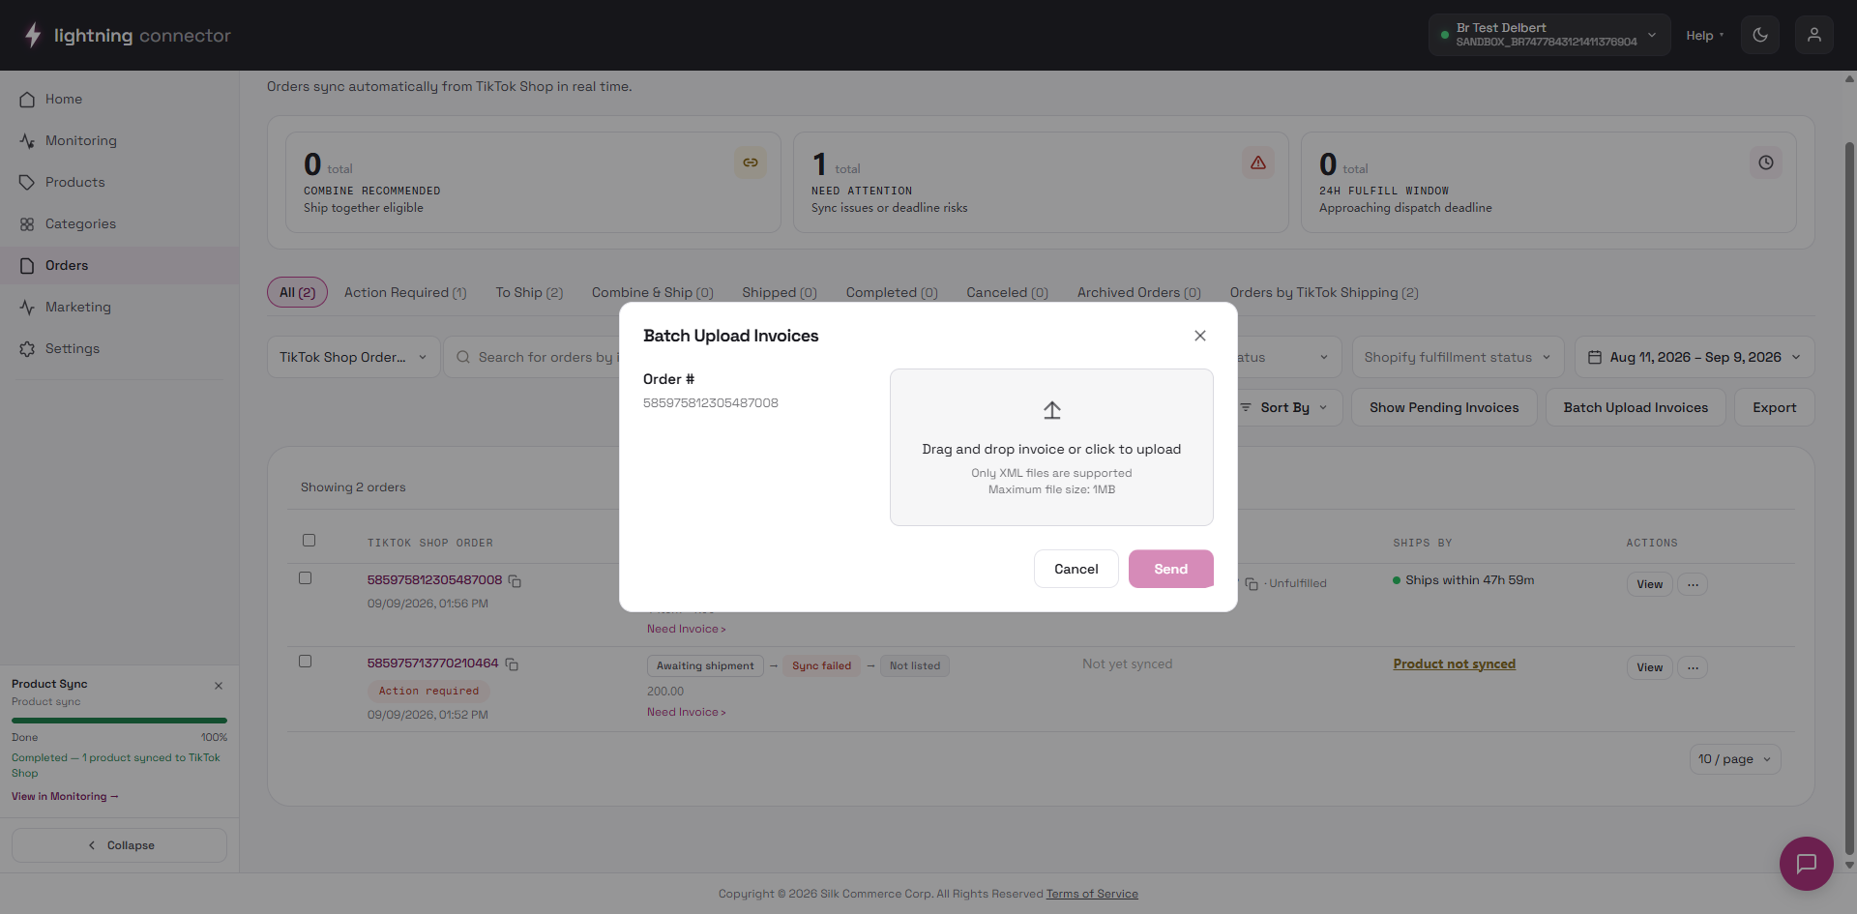Click the Export button

(x=1775, y=407)
